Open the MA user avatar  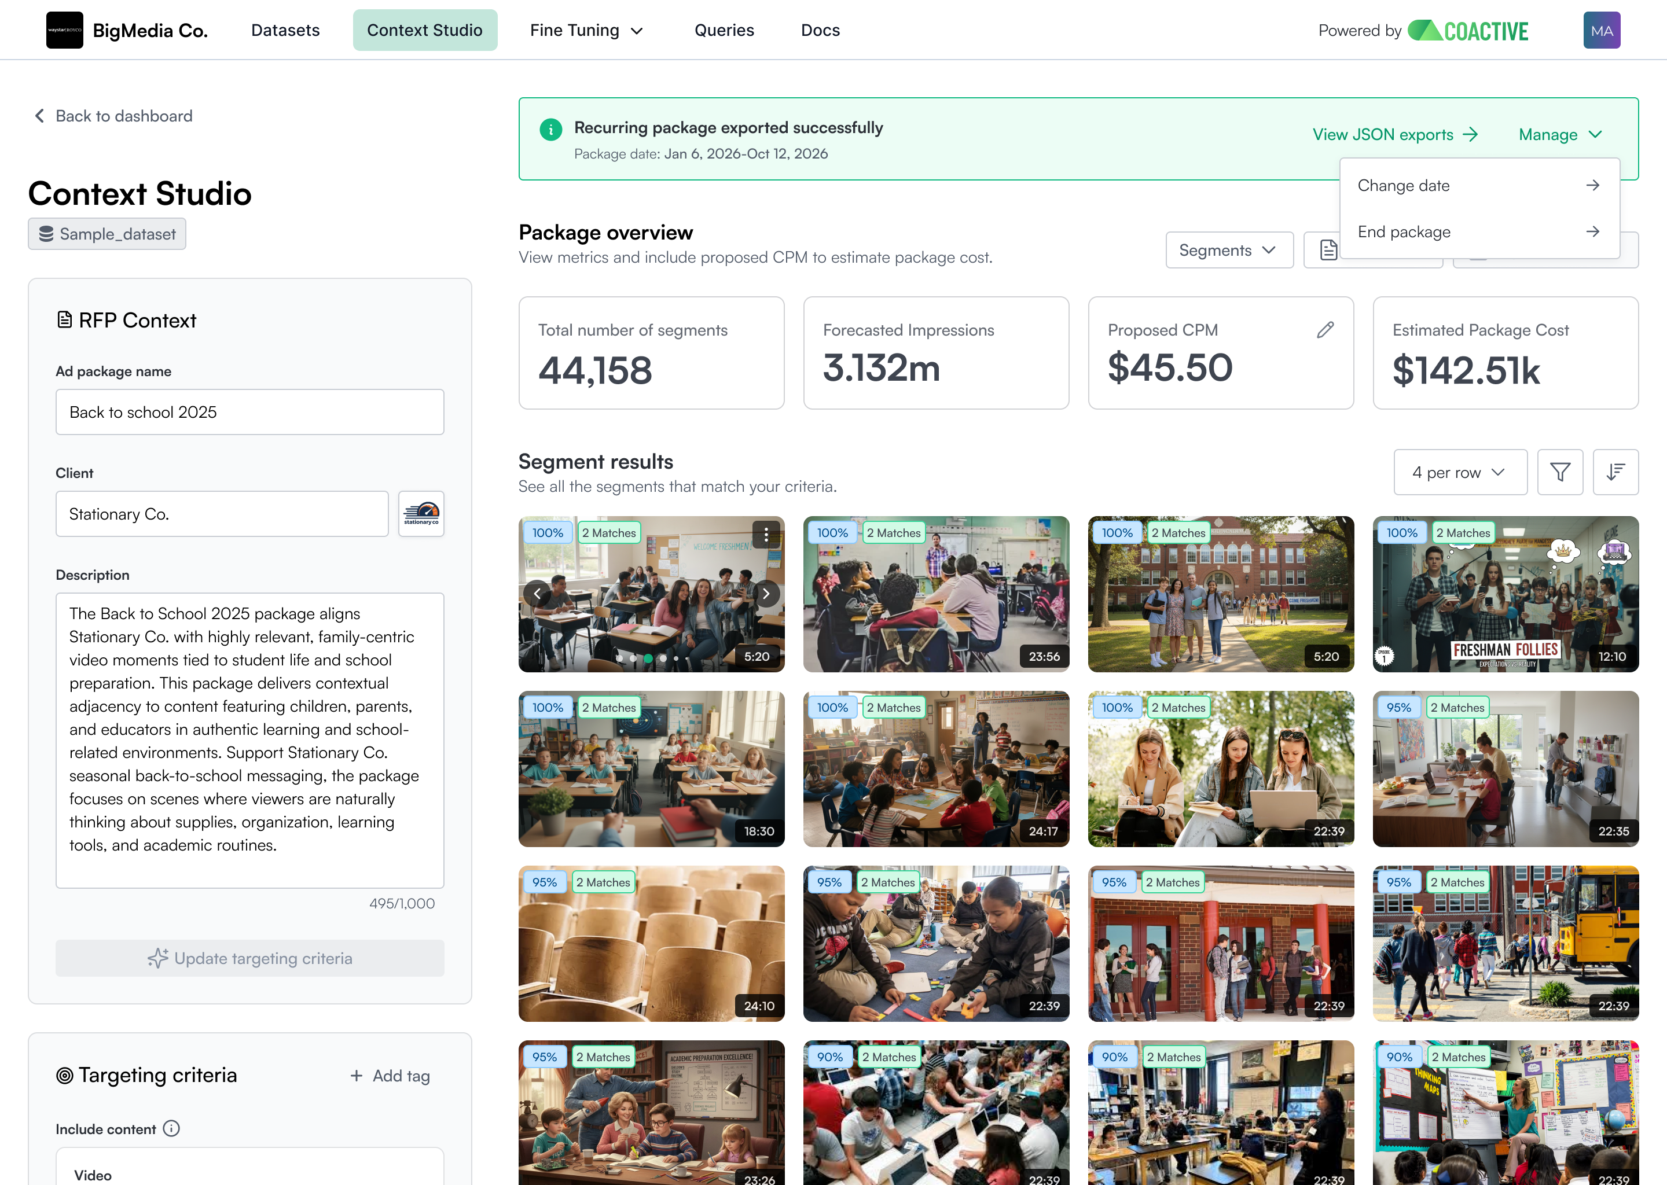pyautogui.click(x=1602, y=30)
